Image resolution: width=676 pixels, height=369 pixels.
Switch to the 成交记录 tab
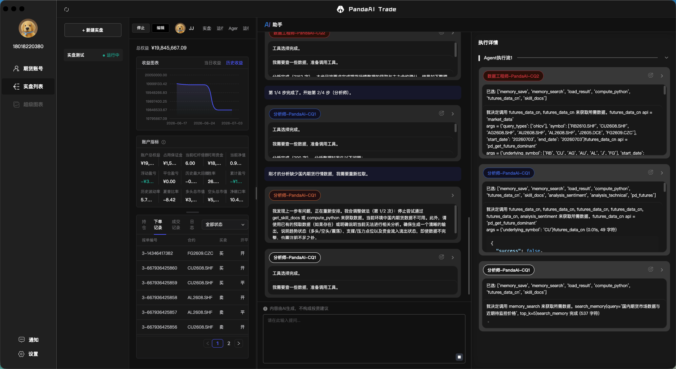[x=176, y=225]
